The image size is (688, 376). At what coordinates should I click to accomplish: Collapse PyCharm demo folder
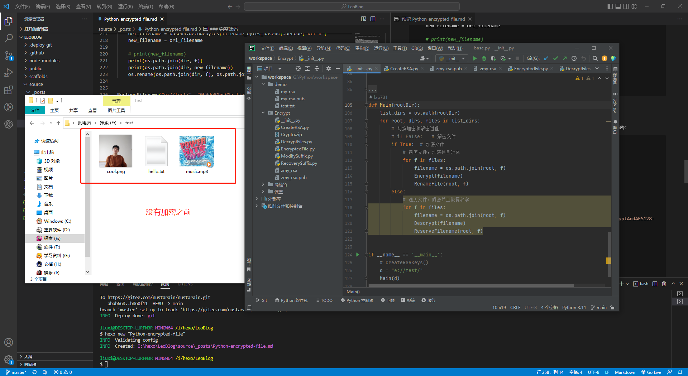pyautogui.click(x=263, y=84)
